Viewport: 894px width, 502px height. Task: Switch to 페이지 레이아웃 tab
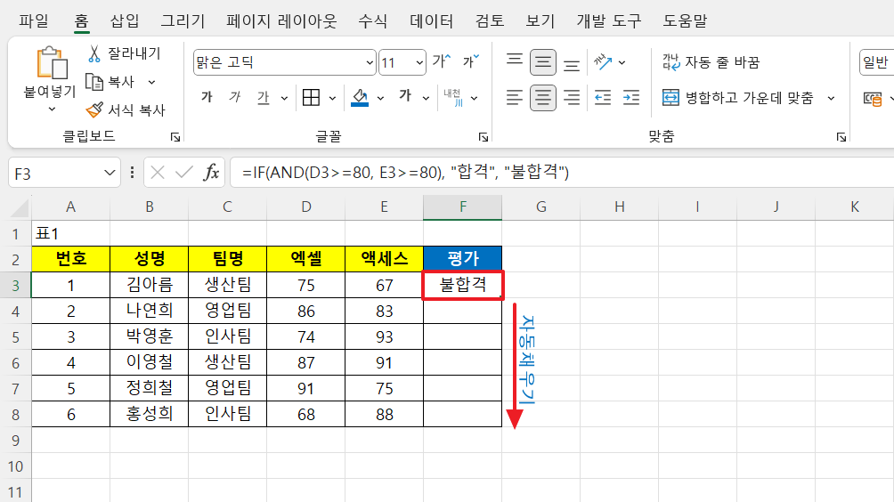[281, 21]
